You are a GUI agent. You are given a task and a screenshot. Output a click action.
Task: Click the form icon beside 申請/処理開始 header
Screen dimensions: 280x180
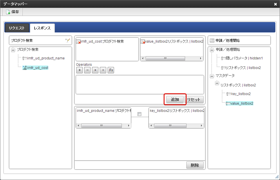pyautogui.click(x=212, y=41)
